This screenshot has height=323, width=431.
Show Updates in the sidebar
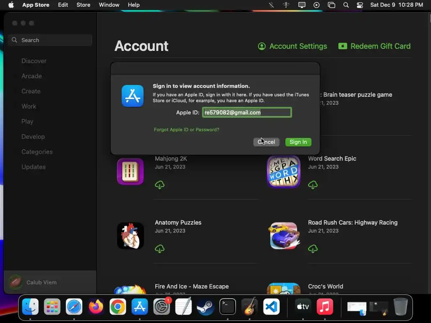[34, 167]
